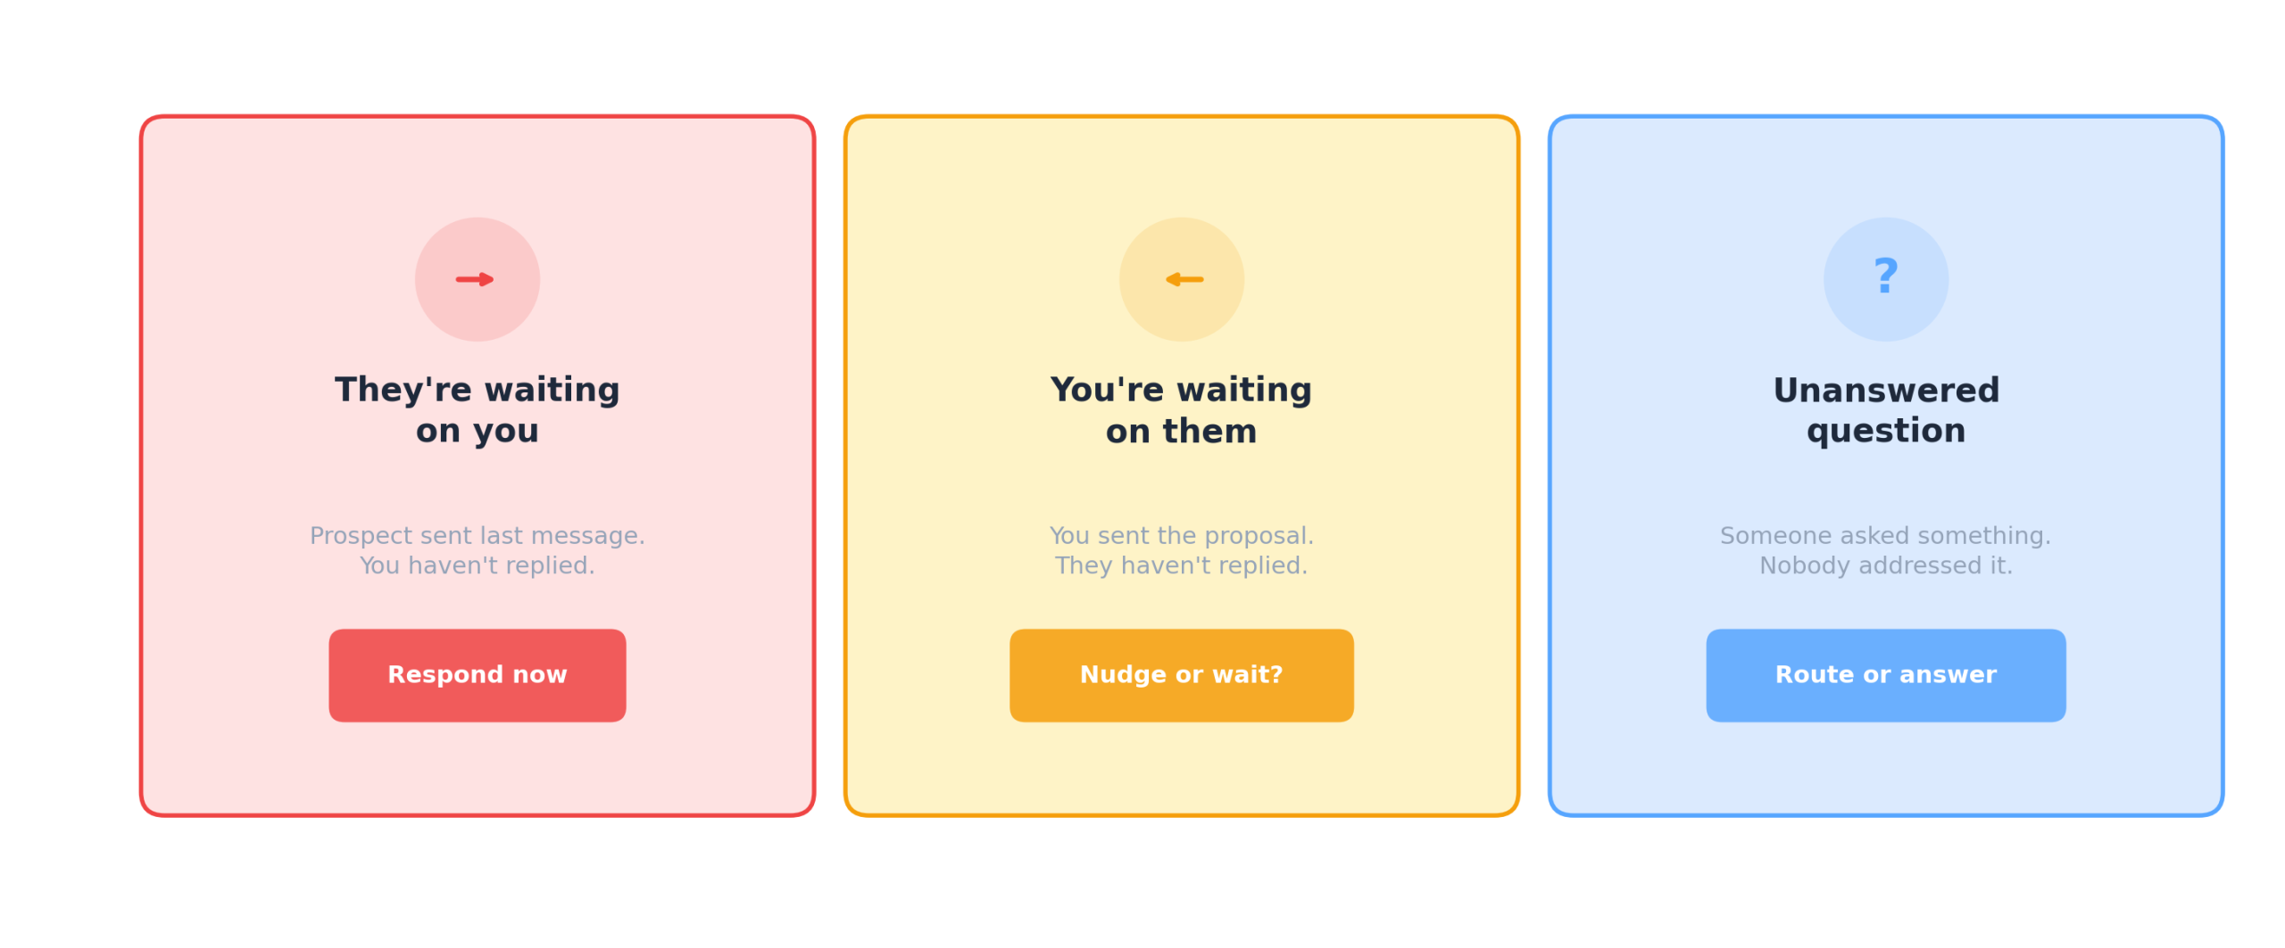Click the "on you" heading line

(x=477, y=431)
